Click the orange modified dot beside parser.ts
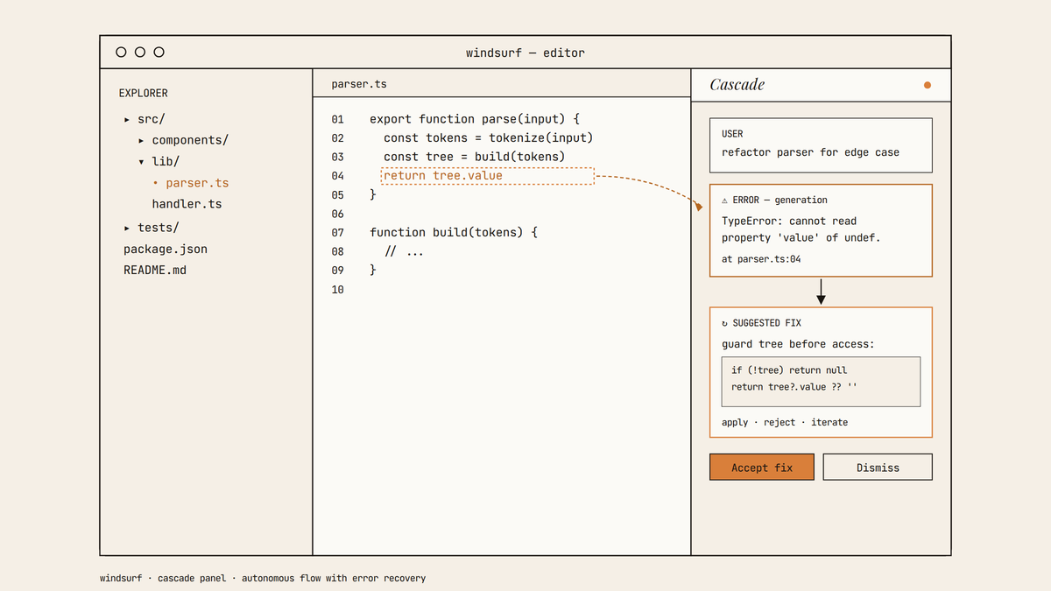This screenshot has width=1051, height=591. (x=156, y=183)
